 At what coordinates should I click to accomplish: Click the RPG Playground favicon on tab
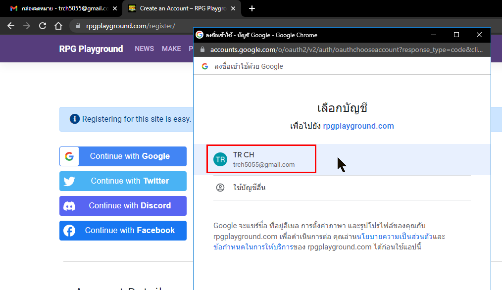point(132,8)
